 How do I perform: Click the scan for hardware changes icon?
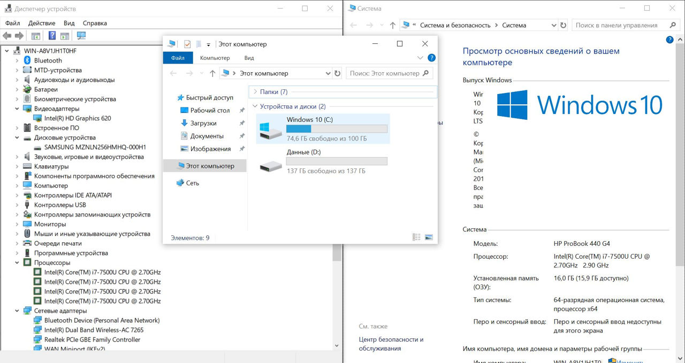coord(81,36)
